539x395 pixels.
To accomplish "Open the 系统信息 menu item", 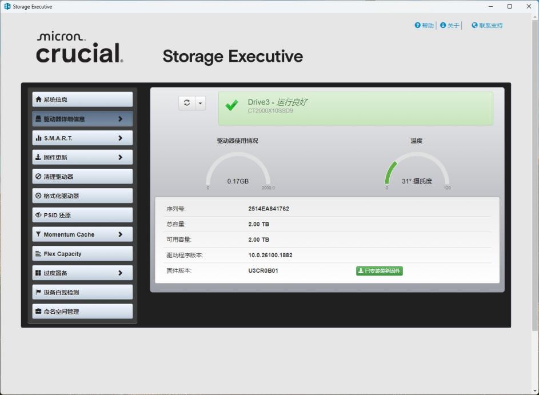I will point(82,99).
